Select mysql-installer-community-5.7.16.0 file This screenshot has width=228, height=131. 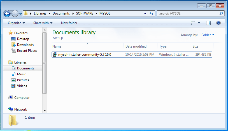coord(132,55)
